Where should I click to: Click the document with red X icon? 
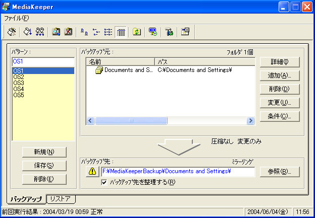click(68, 32)
